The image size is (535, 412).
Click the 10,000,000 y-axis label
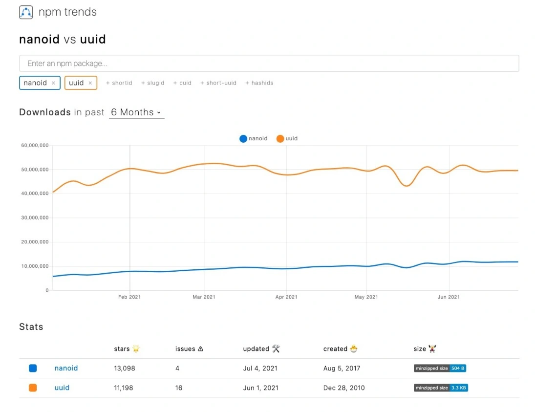coord(35,266)
